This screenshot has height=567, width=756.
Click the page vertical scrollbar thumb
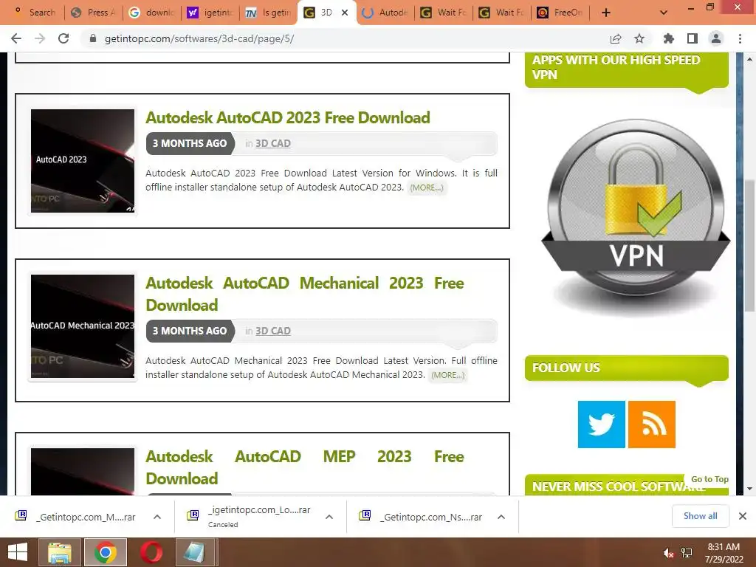(x=749, y=246)
